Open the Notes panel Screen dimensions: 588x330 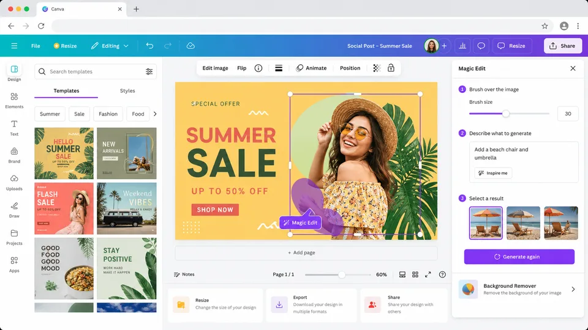click(184, 274)
